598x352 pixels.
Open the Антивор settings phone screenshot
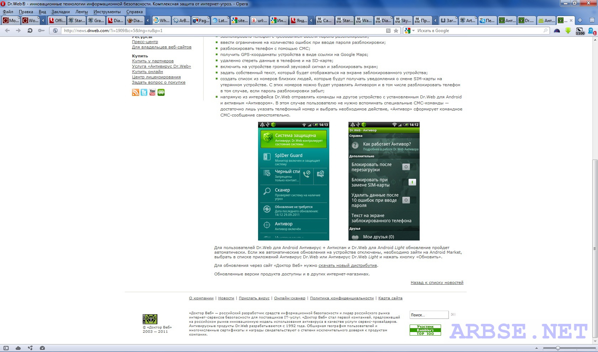384,181
